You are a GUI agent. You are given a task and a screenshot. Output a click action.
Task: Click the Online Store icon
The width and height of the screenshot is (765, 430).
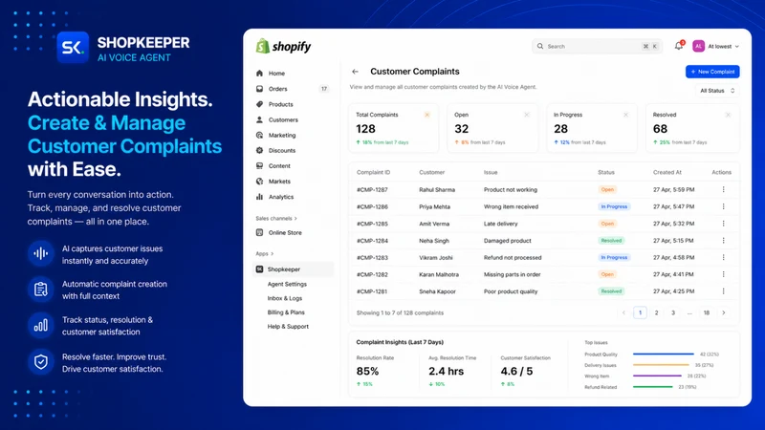point(259,232)
